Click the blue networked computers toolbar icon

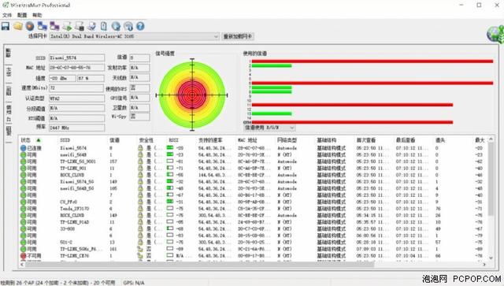coord(42,26)
